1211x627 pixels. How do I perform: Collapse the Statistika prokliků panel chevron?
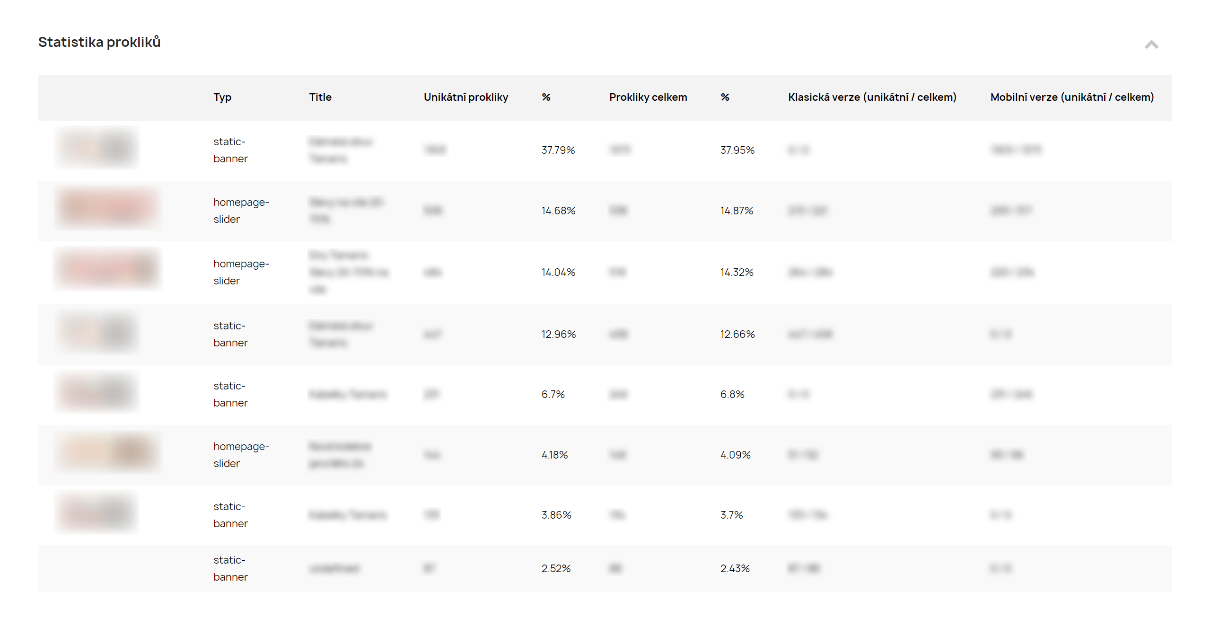[x=1151, y=44]
